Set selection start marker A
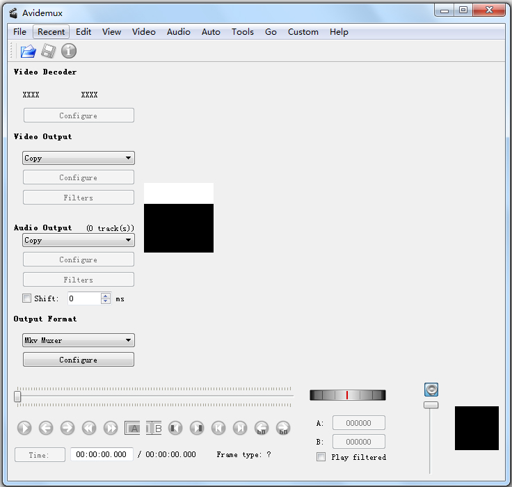 click(x=132, y=428)
